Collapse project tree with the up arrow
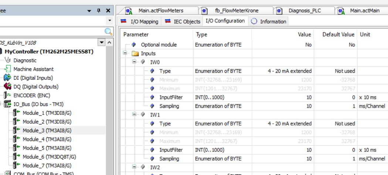This screenshot has height=175, width=388. click(109, 42)
